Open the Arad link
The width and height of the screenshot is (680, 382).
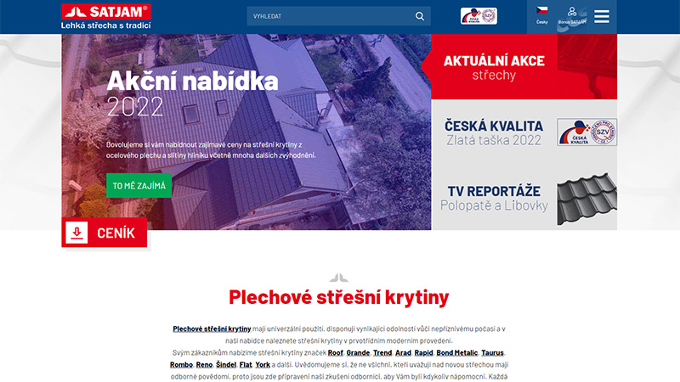(x=403, y=352)
